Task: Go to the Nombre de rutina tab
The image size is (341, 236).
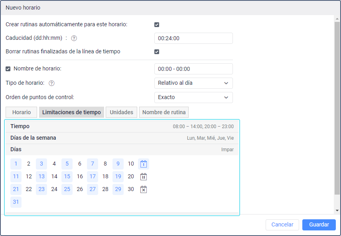Action: tap(164, 112)
